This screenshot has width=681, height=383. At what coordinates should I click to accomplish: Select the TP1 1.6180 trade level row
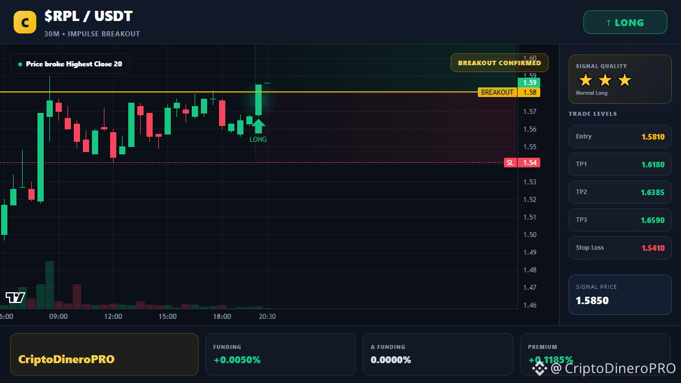pos(620,164)
